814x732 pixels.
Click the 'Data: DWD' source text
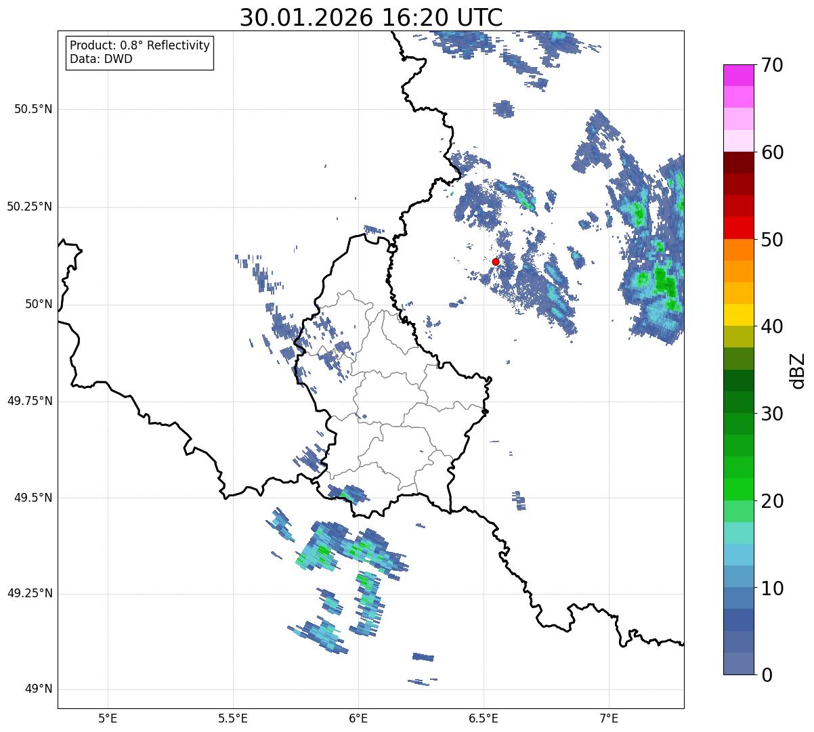click(x=101, y=59)
